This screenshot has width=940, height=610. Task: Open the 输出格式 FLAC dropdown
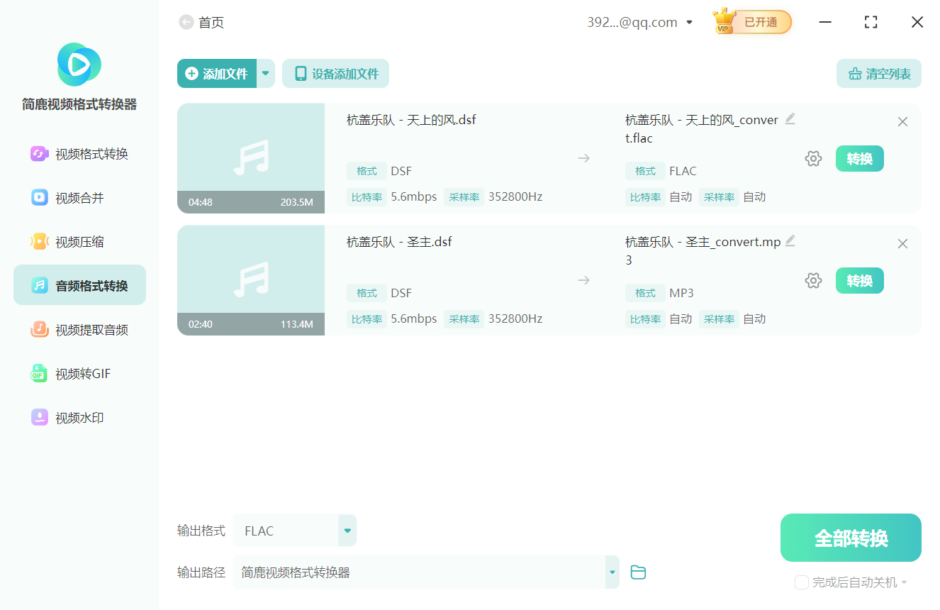(x=347, y=530)
